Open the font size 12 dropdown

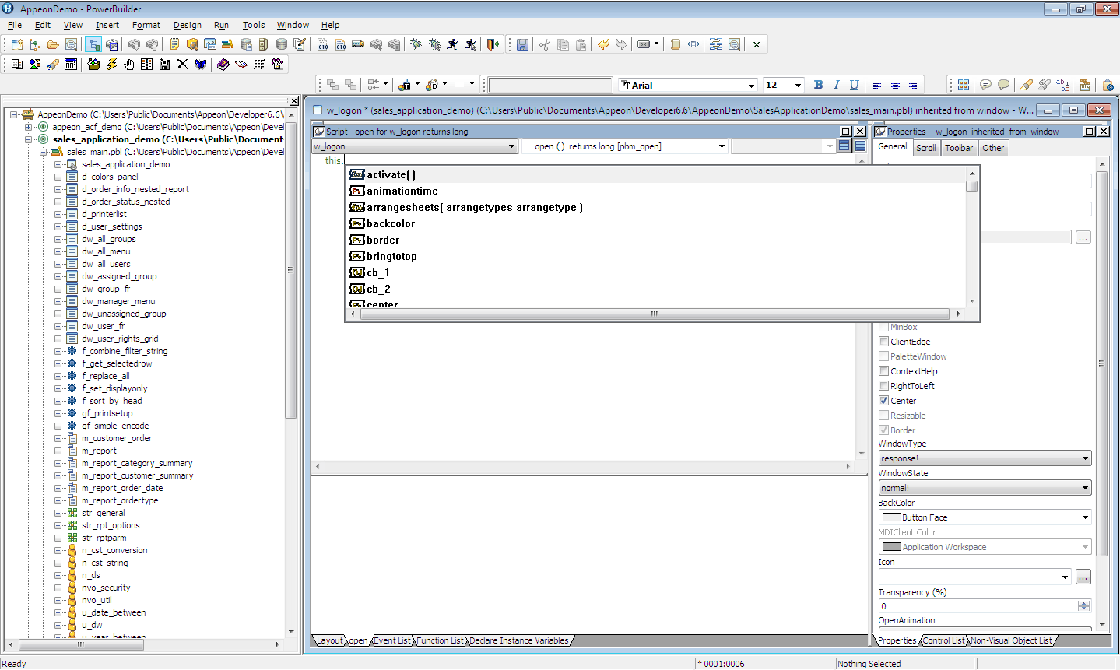798,86
